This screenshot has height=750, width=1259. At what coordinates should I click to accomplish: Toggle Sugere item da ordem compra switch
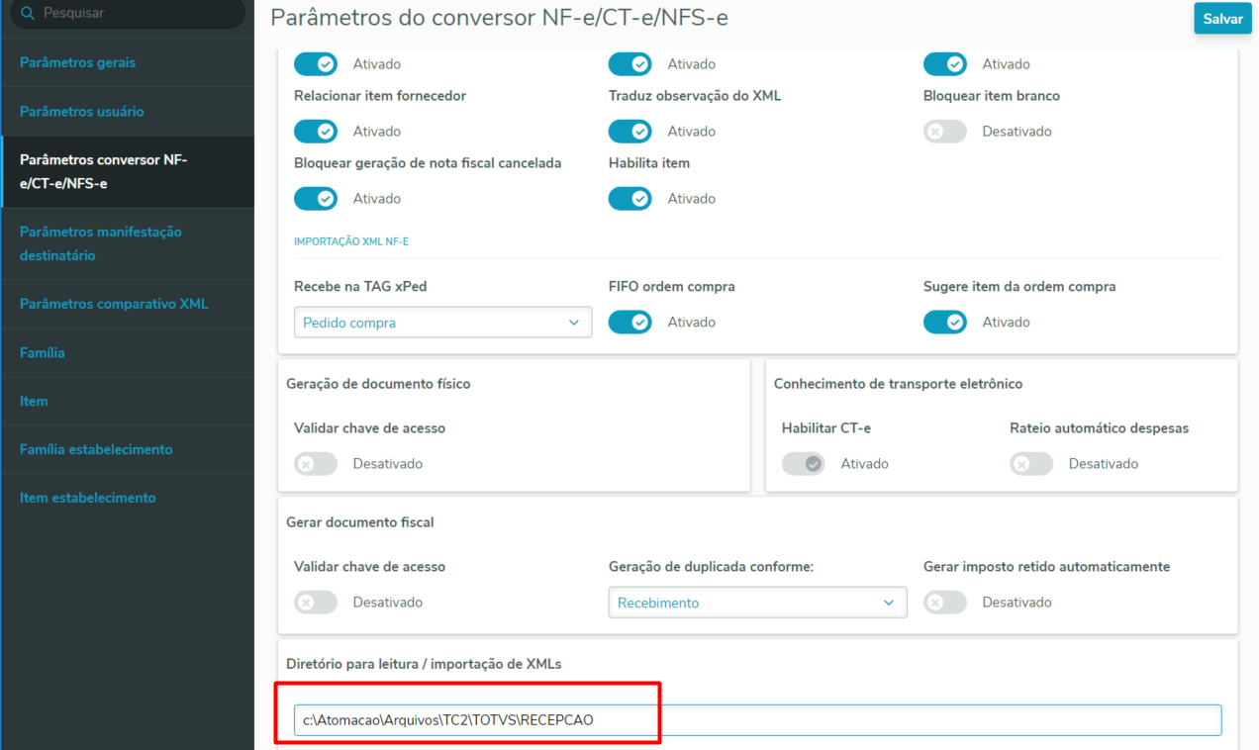pos(945,322)
